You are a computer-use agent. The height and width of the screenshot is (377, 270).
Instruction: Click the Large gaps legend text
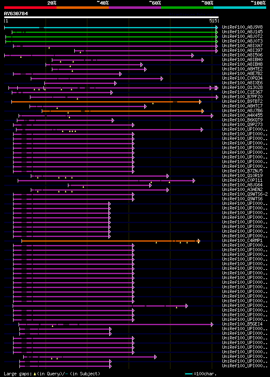(x=18, y=374)
